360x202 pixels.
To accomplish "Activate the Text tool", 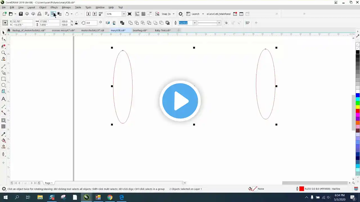I will point(3,99).
